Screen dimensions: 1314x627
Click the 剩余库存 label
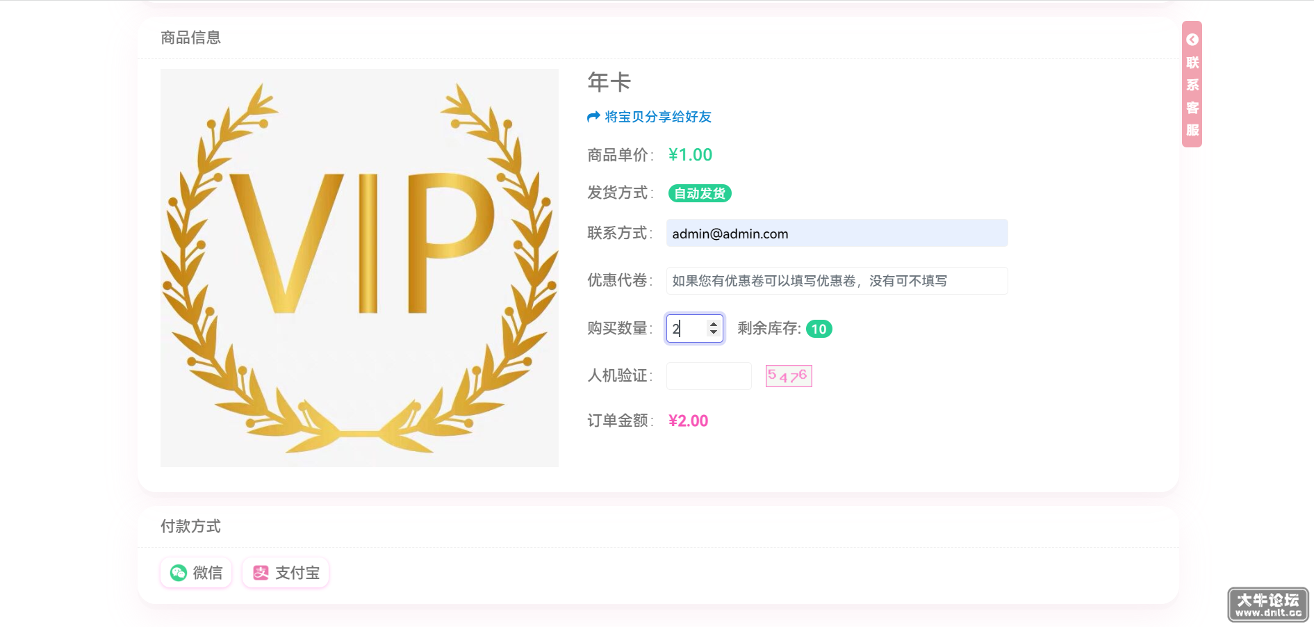point(769,328)
